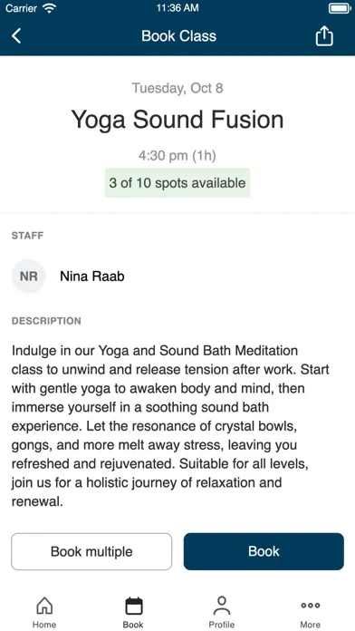Tap the 3 of 10 spots available badge
This screenshot has height=631, width=355.
click(177, 183)
